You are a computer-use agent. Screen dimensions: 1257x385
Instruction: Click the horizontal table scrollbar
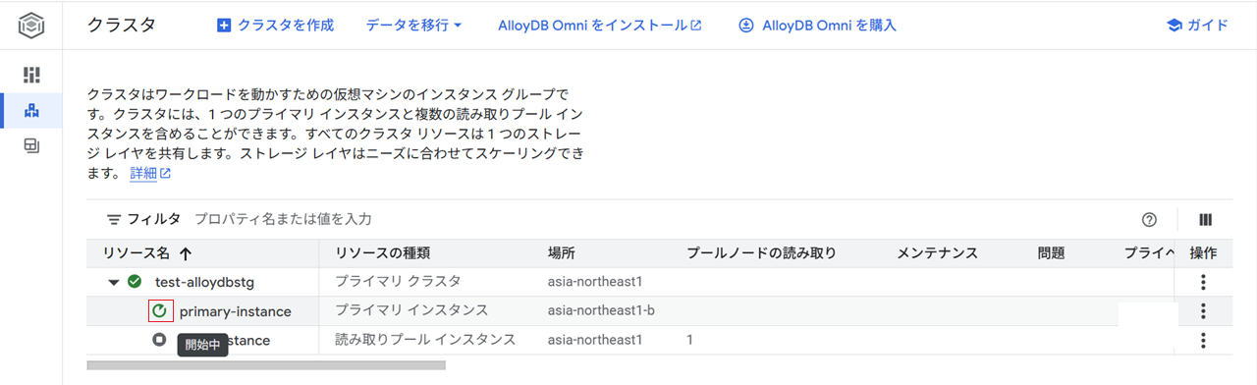(266, 365)
